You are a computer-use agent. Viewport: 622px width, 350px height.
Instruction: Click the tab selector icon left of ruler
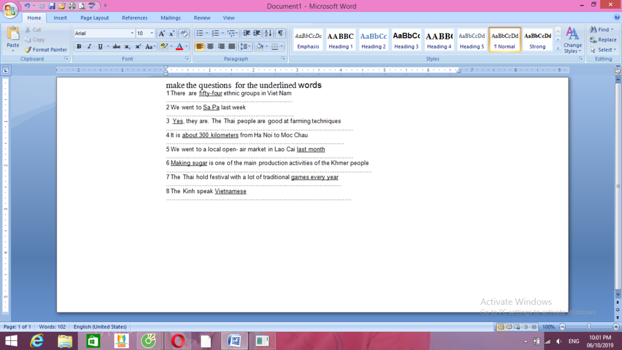pos(5,70)
